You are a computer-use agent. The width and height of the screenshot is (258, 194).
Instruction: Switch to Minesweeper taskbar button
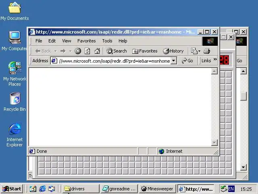click(157, 189)
